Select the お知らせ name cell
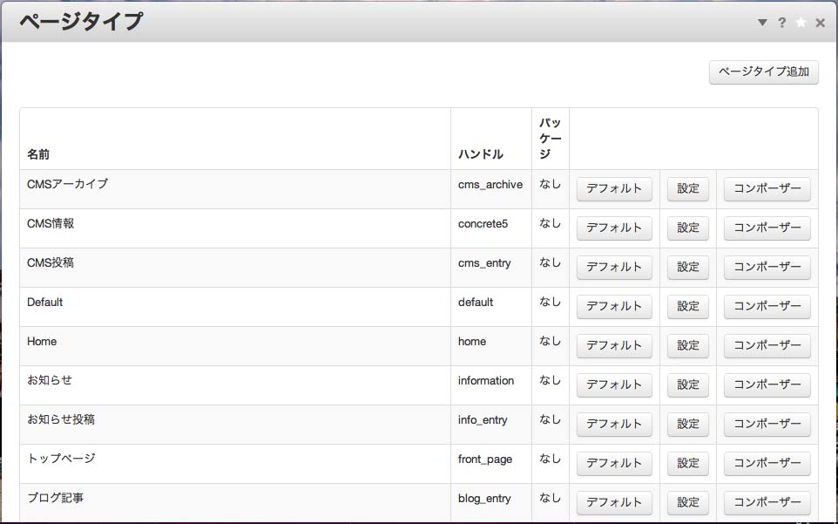This screenshot has height=524, width=838. tap(235, 385)
